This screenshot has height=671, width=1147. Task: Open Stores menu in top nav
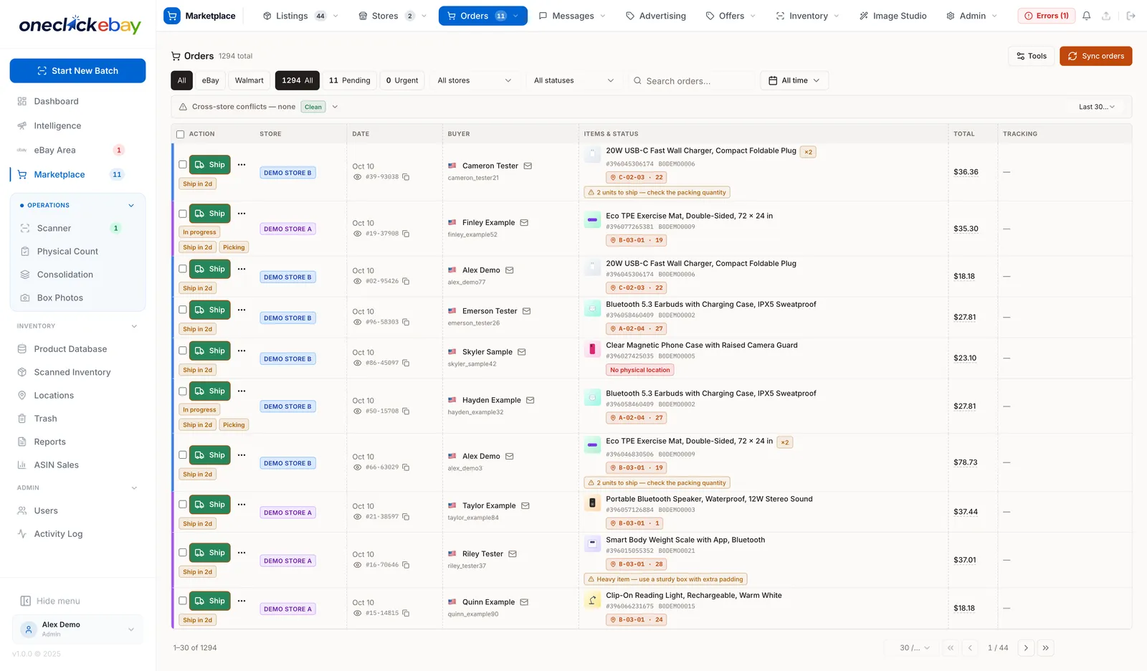tap(392, 16)
